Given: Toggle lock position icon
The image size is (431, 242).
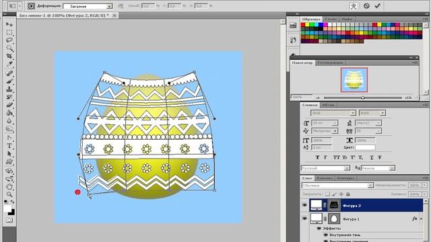Looking at the screenshot, I should 341,194.
